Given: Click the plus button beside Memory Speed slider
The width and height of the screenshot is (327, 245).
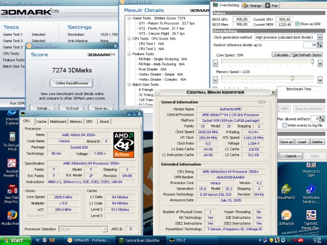Looking at the screenshot, I should (x=320, y=80).
